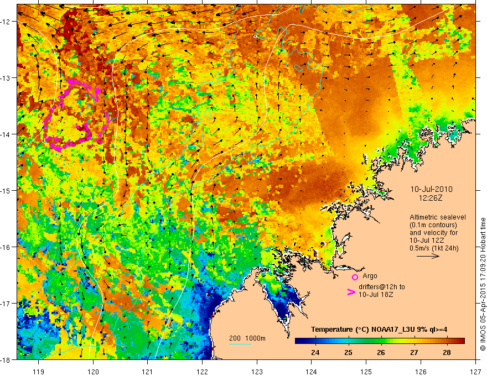Click the 27 value on color scale

click(414, 352)
